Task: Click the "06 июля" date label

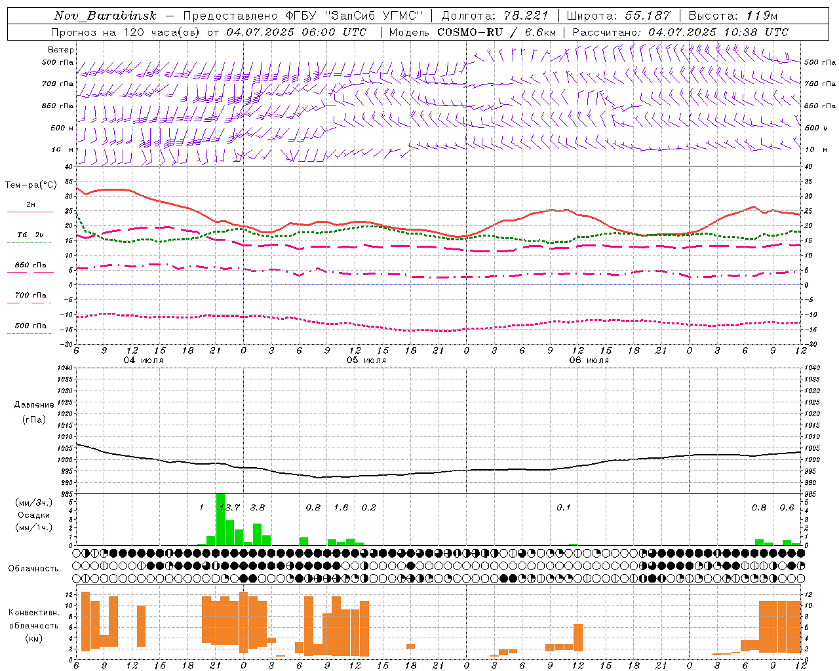Action: point(589,360)
